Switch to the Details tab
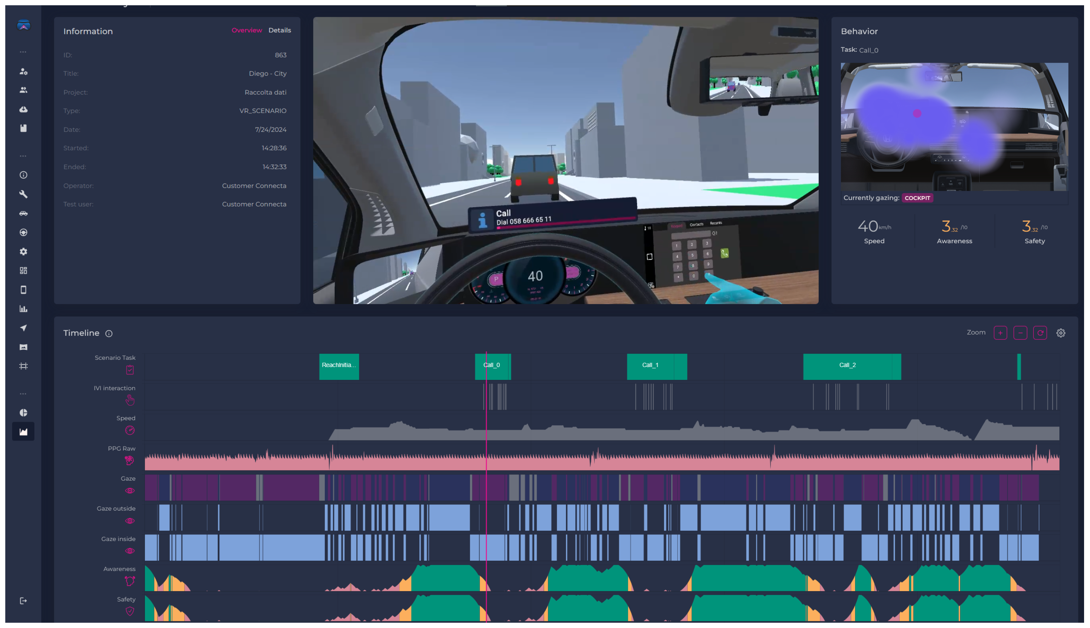The width and height of the screenshot is (1090, 628). pyautogui.click(x=279, y=30)
